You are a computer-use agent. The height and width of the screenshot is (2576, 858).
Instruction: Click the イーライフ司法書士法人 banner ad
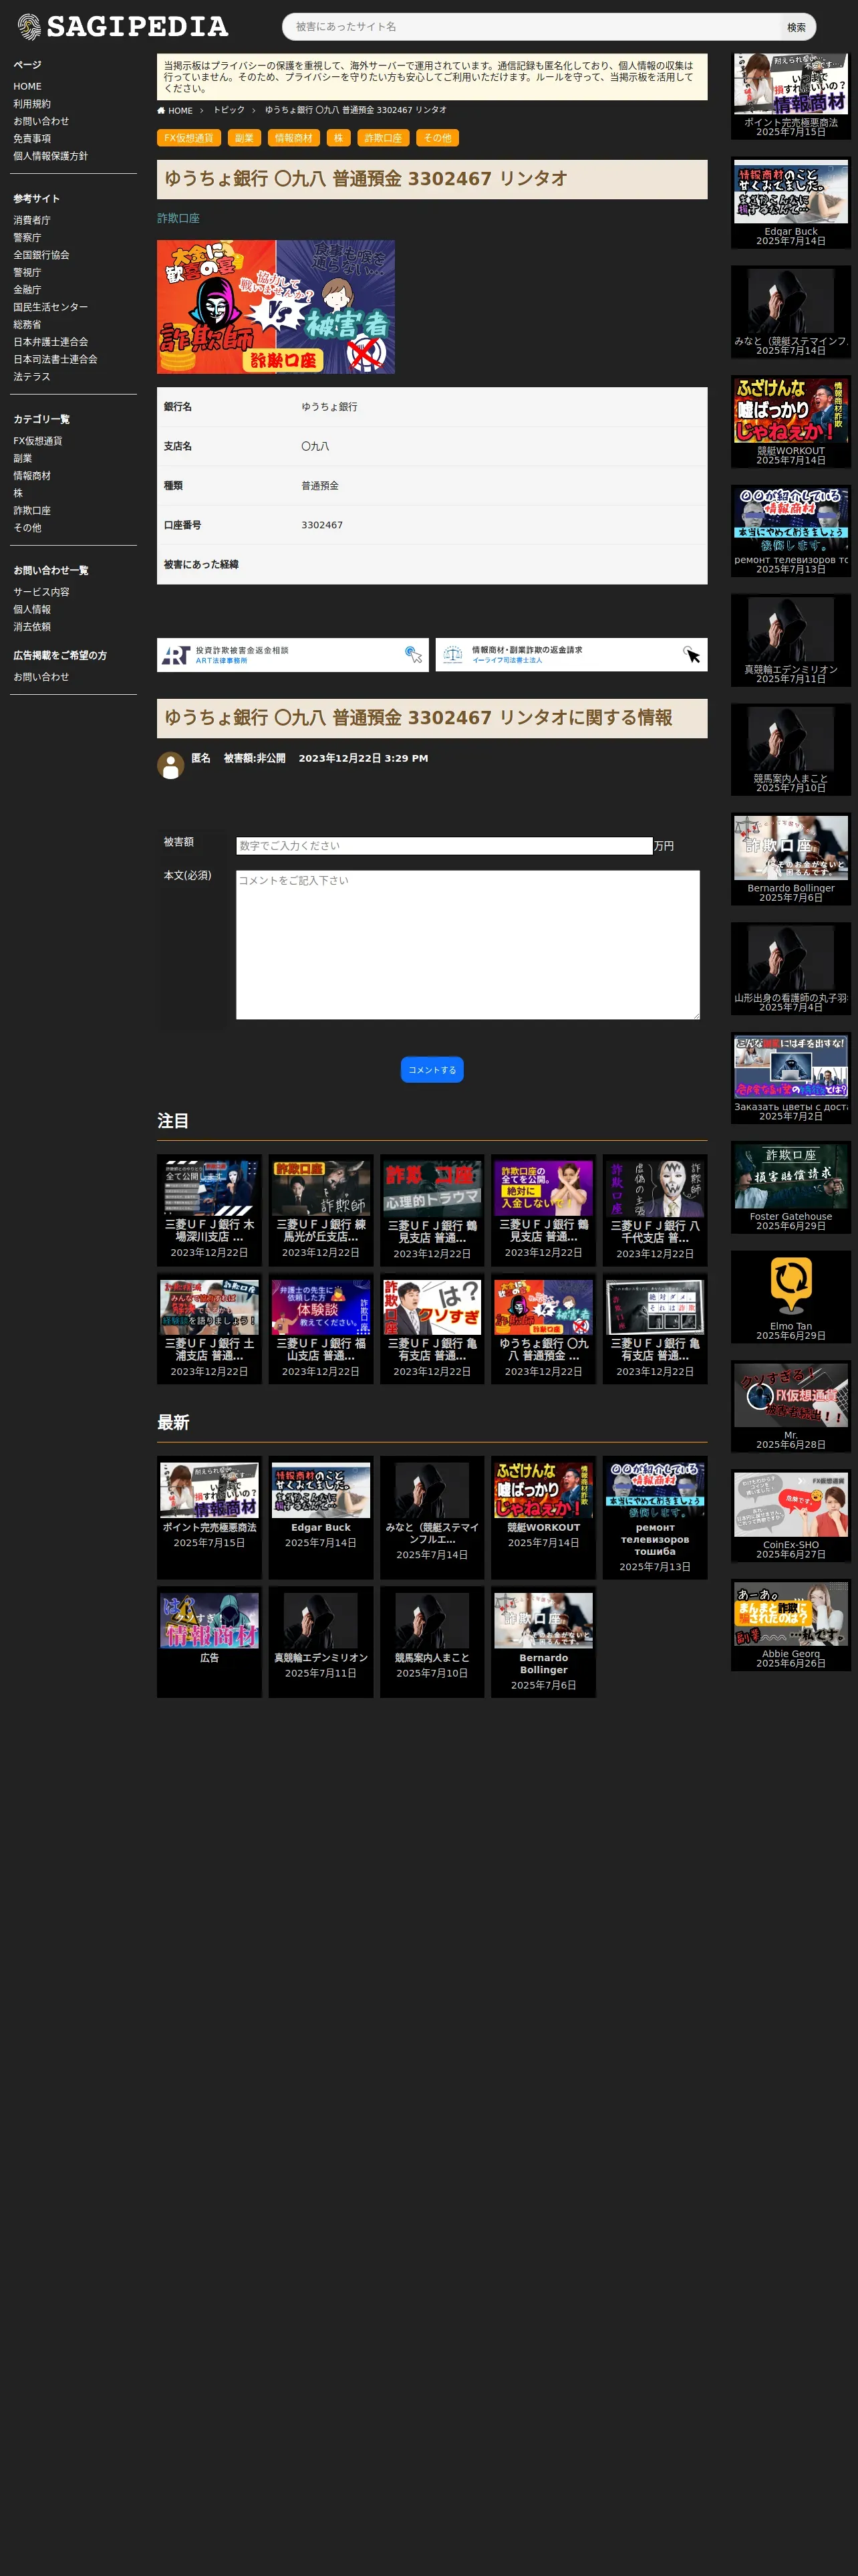(x=571, y=655)
